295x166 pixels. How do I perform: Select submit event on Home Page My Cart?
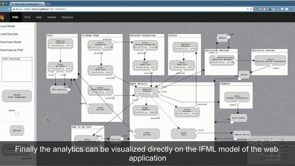pos(88,107)
